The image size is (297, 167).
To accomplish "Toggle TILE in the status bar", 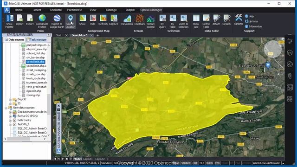I will tap(202, 163).
